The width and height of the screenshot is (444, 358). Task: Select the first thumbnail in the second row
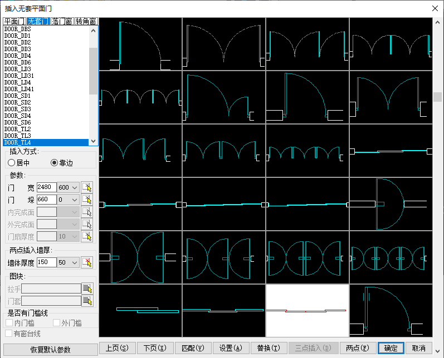(x=140, y=97)
